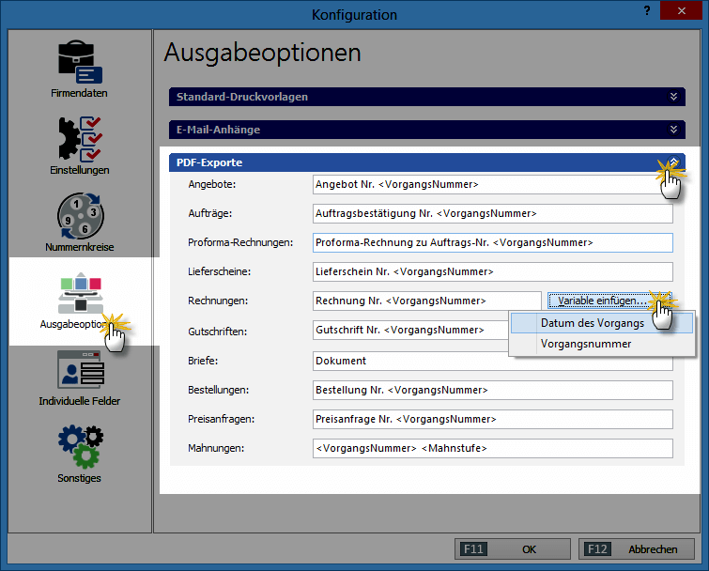Click the help question mark icon

(648, 9)
